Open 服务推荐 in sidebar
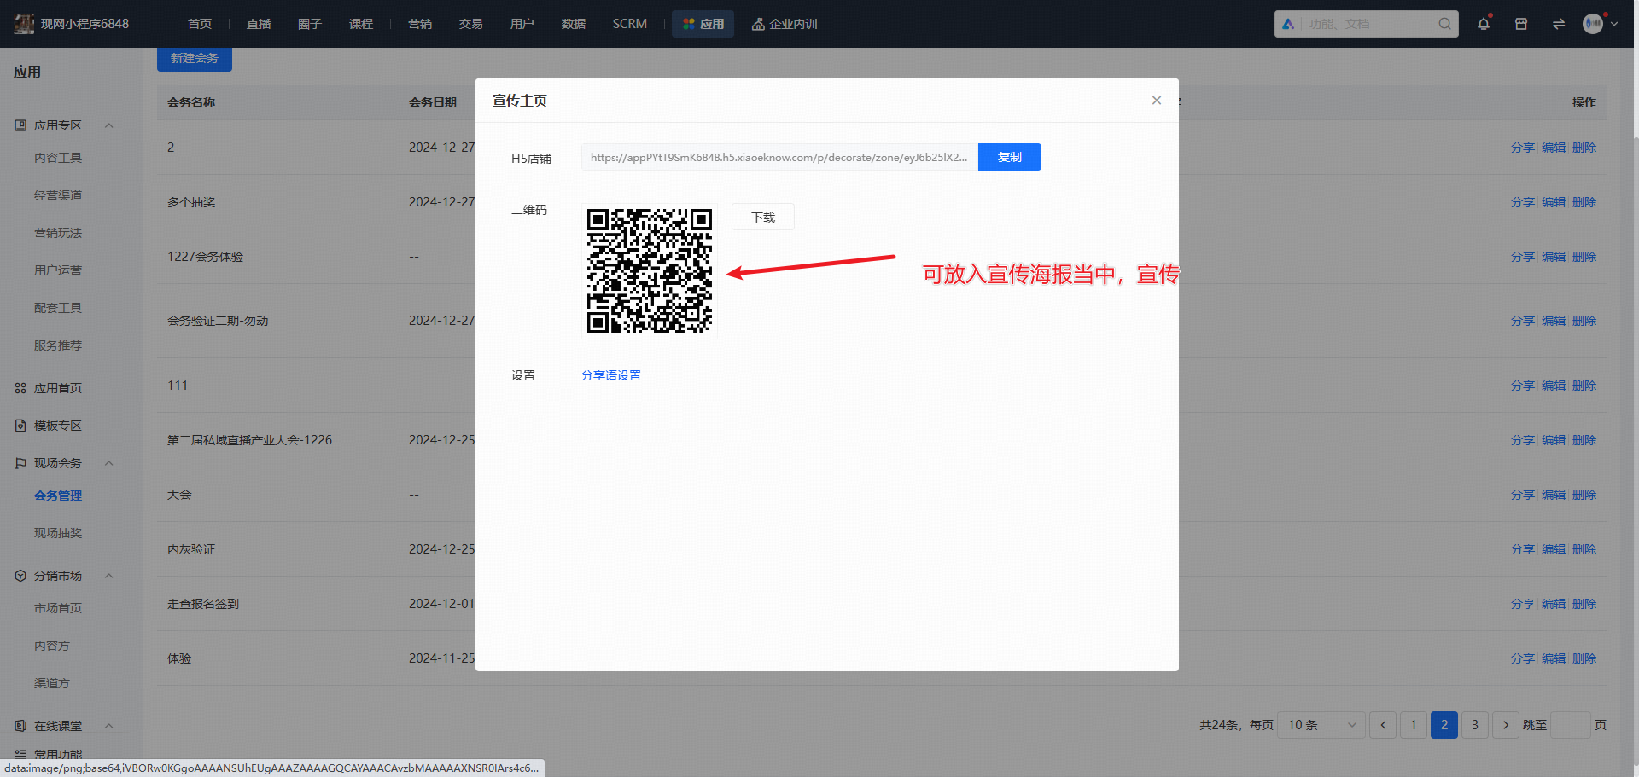The image size is (1639, 777). tap(58, 345)
